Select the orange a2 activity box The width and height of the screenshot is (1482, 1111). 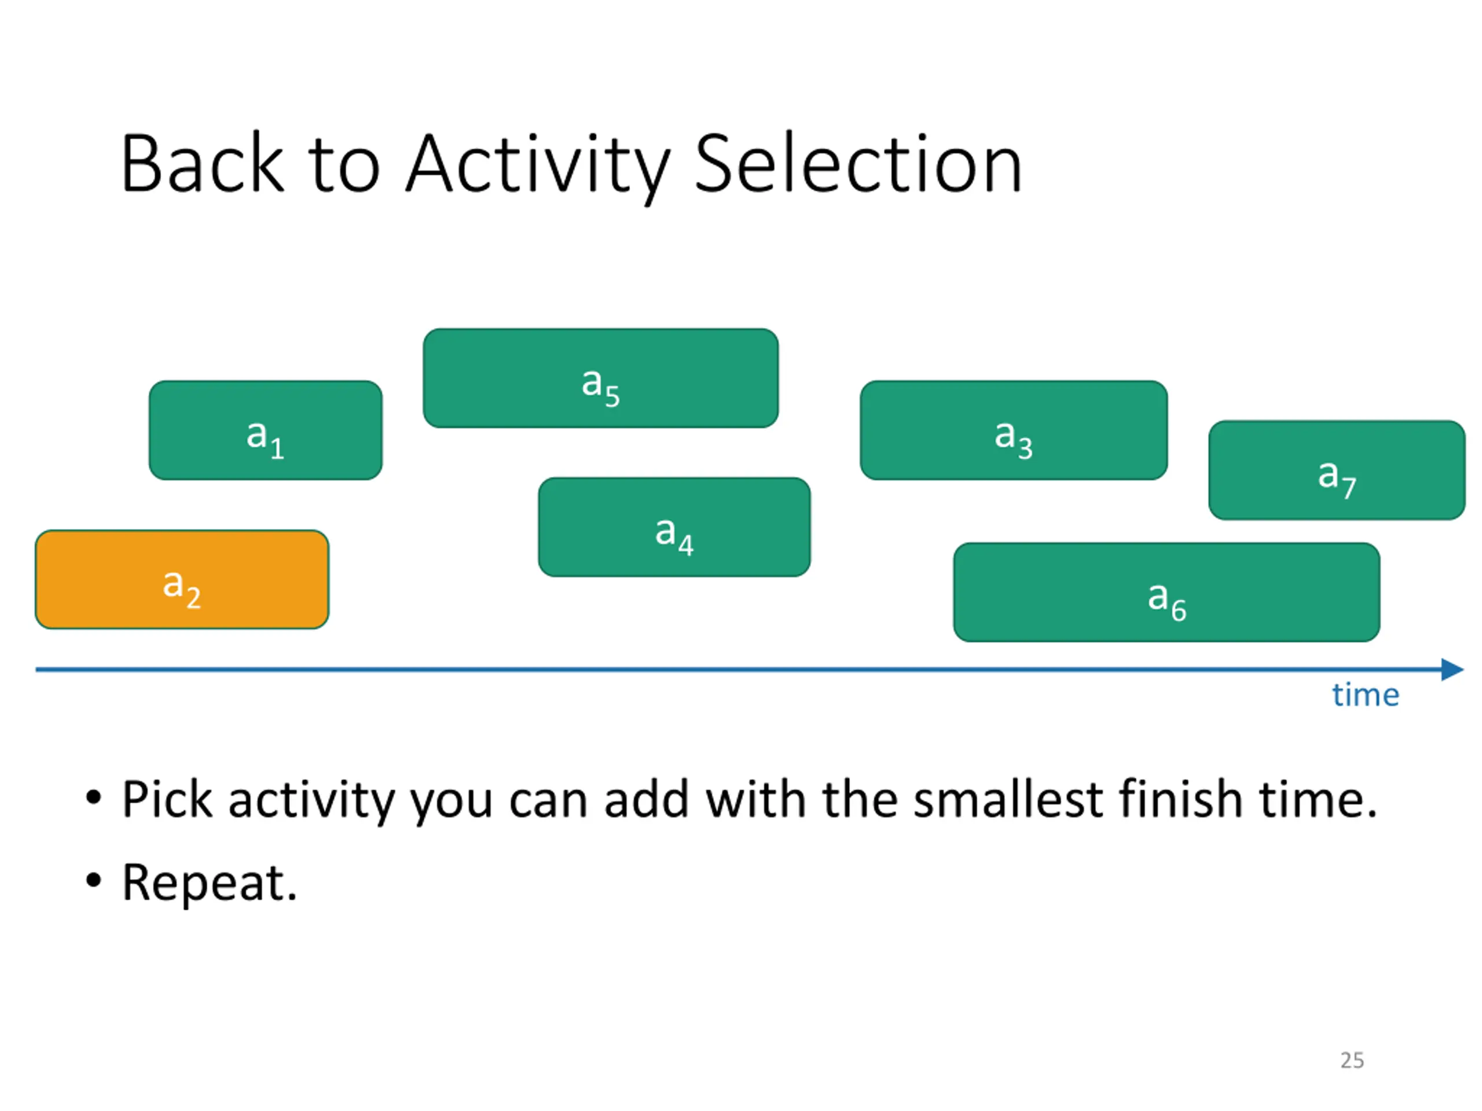(x=182, y=579)
